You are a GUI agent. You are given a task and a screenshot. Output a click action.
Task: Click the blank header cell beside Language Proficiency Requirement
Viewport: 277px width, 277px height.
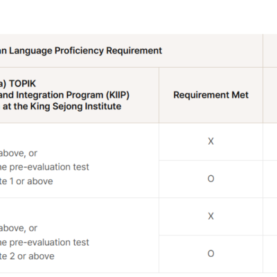[270, 51]
